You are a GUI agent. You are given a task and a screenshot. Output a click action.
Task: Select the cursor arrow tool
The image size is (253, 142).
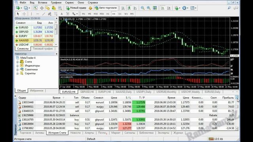point(18,14)
